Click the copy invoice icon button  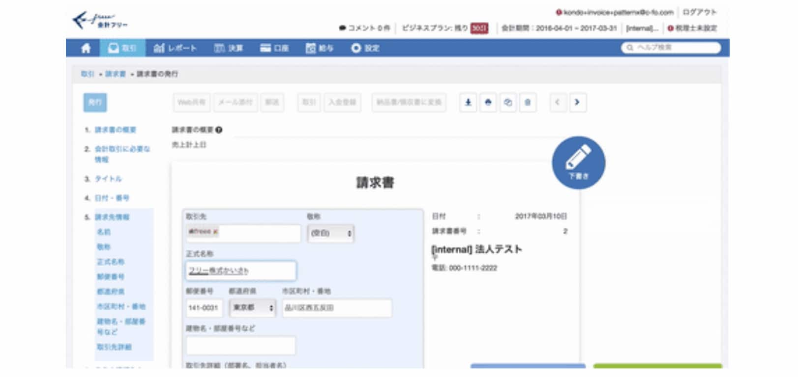click(508, 102)
